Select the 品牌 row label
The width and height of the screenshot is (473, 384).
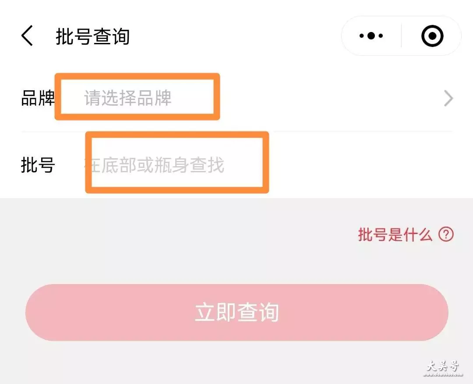[38, 98]
